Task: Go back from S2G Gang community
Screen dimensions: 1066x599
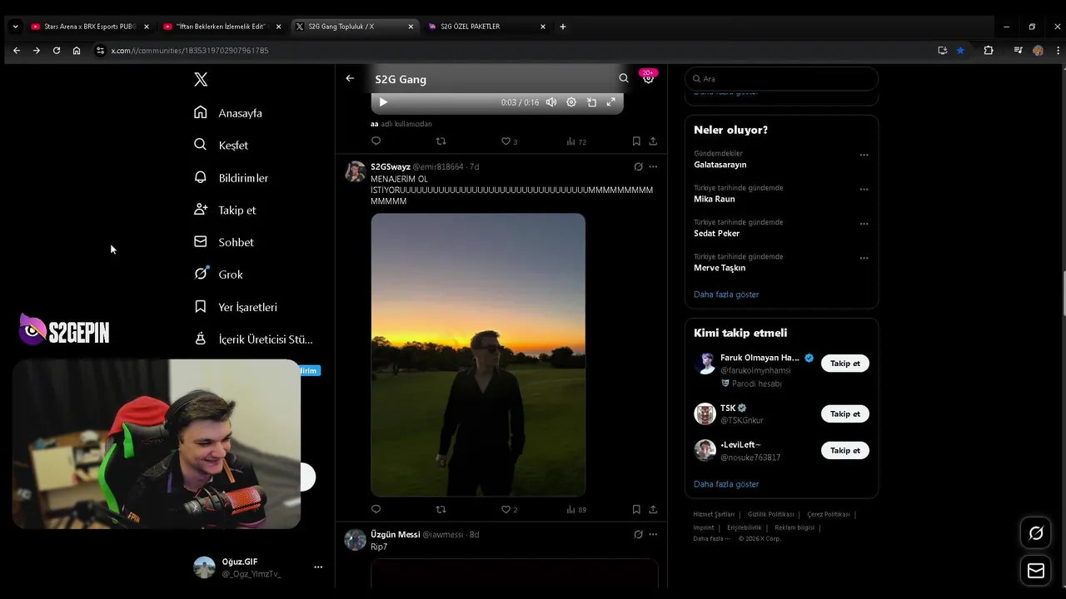Action: tap(350, 78)
